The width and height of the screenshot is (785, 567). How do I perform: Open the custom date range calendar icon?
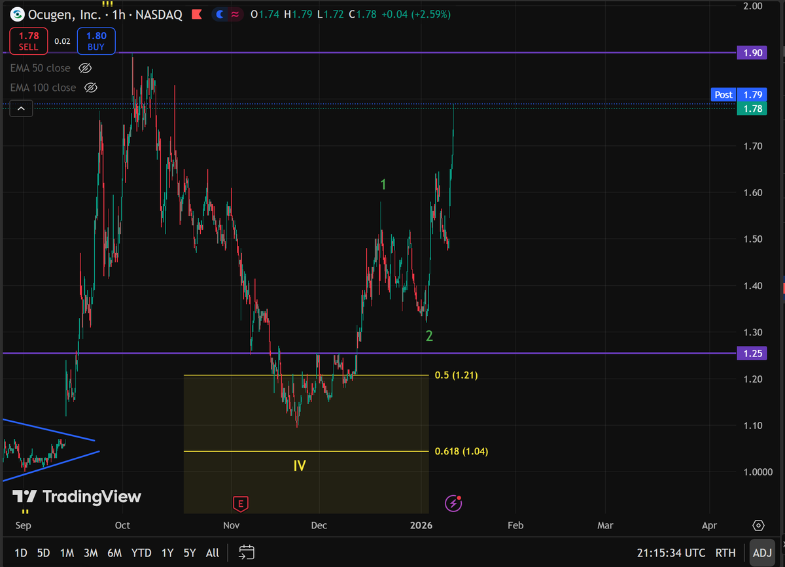[246, 553]
